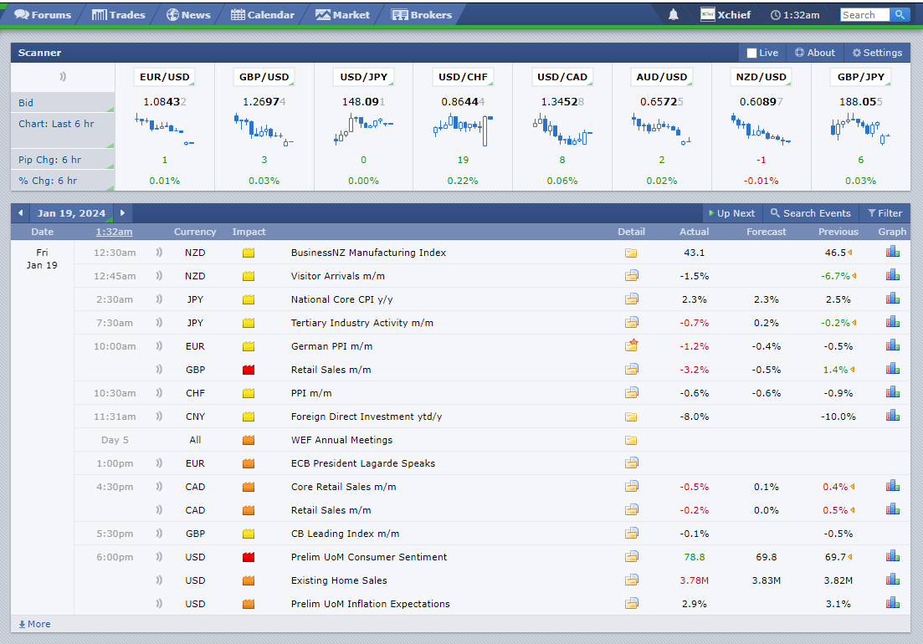Click the search magnifier button

900,15
